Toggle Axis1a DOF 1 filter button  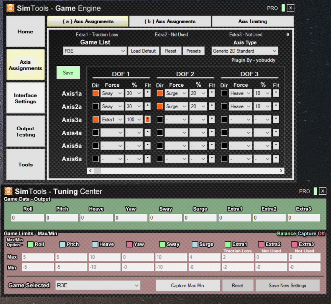pos(147,93)
